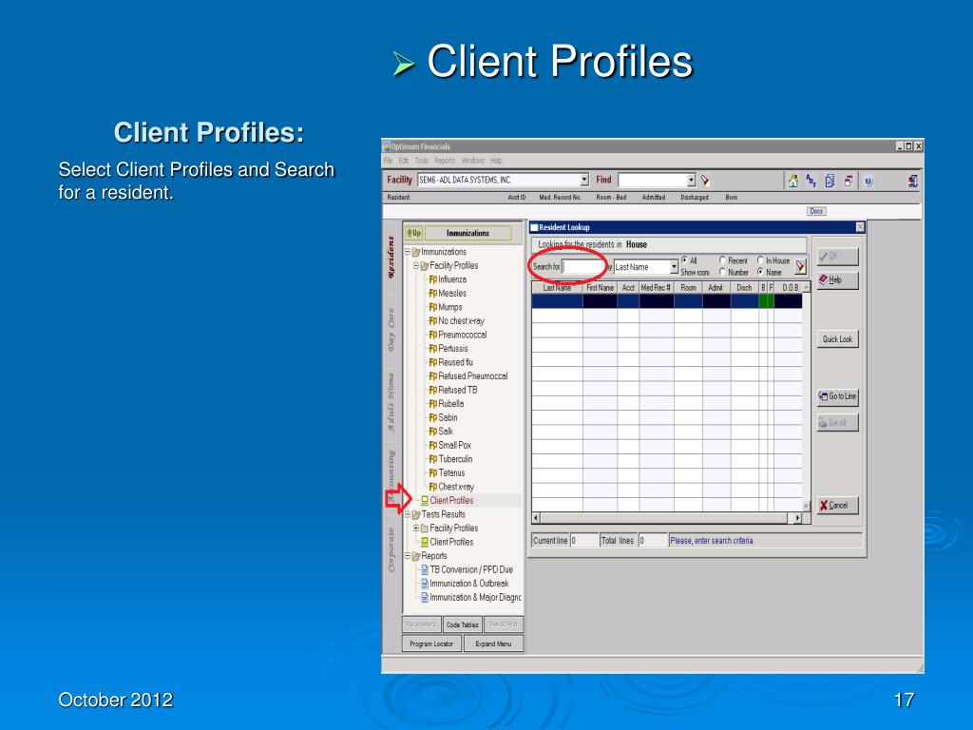Select the Refused Pneumoccal tree item

473,376
